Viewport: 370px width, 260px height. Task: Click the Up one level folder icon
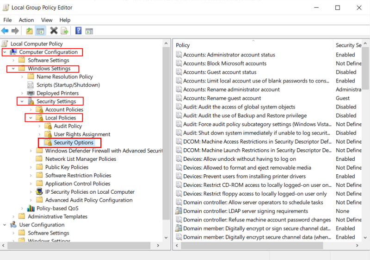[x=30, y=31]
